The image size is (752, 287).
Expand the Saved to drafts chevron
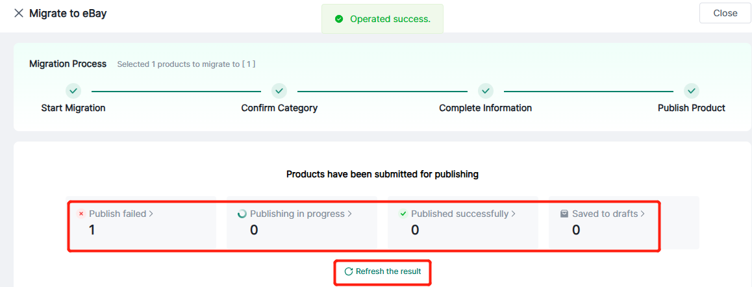pyautogui.click(x=643, y=214)
